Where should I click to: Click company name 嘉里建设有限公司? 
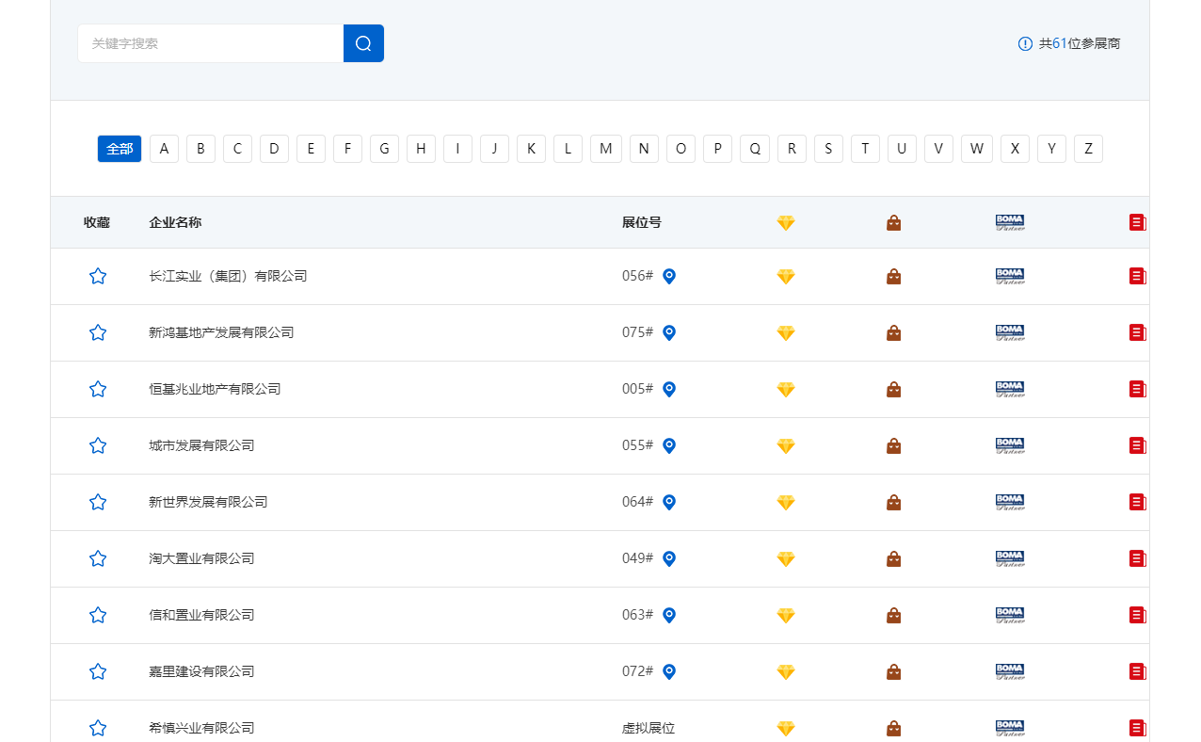click(x=201, y=671)
